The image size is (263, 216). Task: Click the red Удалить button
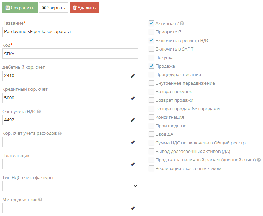(84, 8)
